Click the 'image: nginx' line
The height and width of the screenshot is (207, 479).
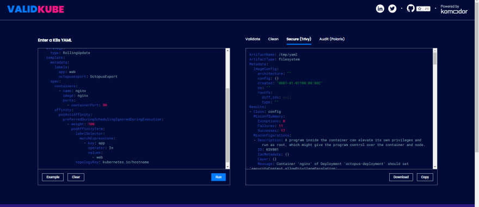pyautogui.click(x=76, y=95)
